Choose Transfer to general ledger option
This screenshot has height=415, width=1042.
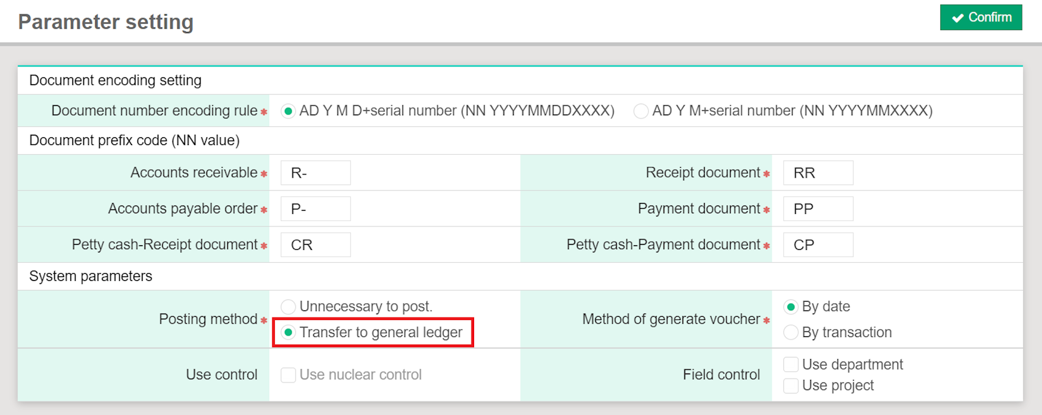tap(288, 333)
